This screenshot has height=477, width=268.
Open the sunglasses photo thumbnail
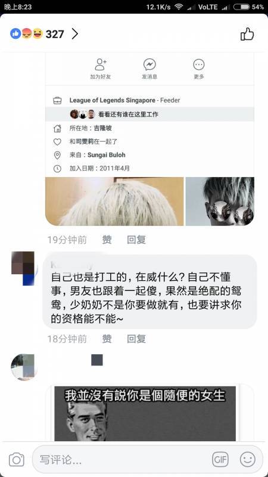pos(220,202)
